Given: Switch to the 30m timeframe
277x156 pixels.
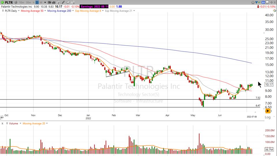Looking at the screenshot, I should click(28, 3).
